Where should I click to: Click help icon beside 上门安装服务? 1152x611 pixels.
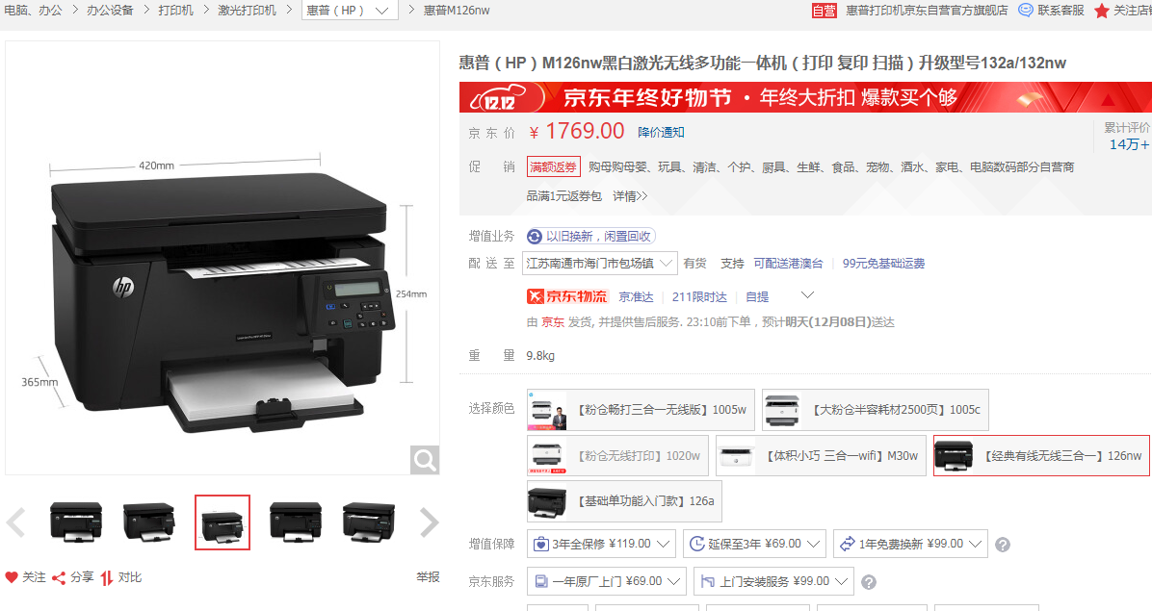pos(869,582)
